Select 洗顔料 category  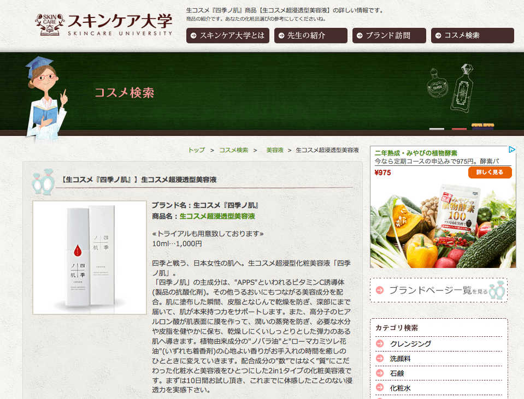coord(400,359)
